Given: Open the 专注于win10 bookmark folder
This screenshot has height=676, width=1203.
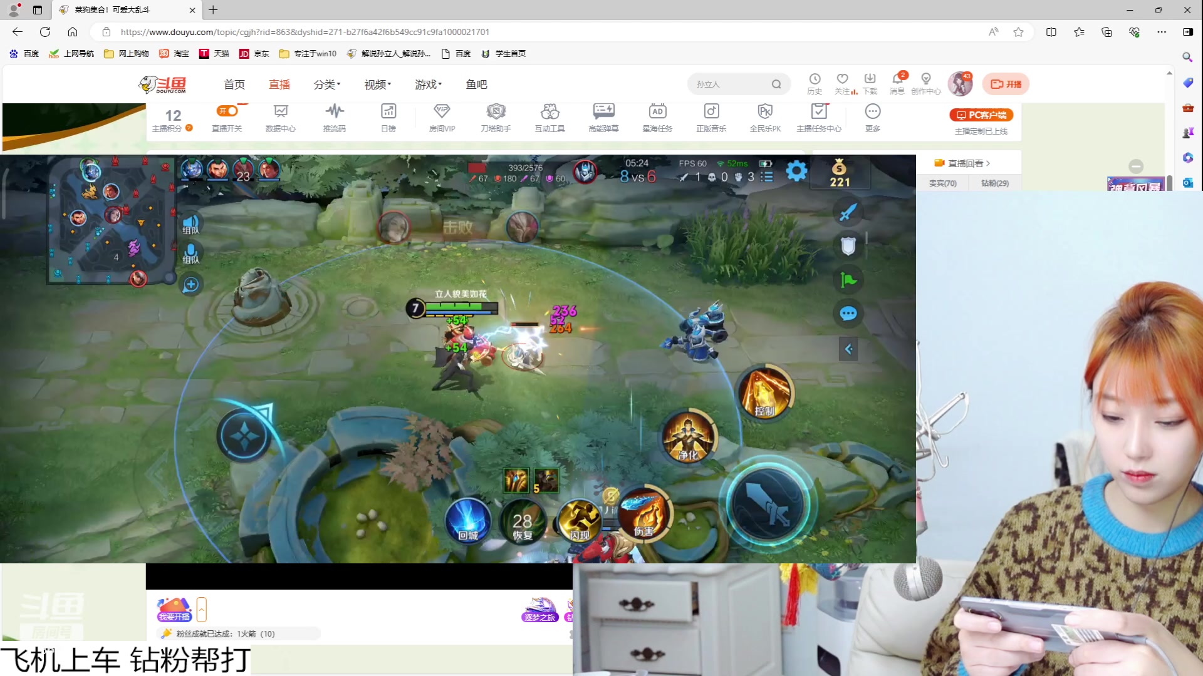Looking at the screenshot, I should [x=308, y=54].
